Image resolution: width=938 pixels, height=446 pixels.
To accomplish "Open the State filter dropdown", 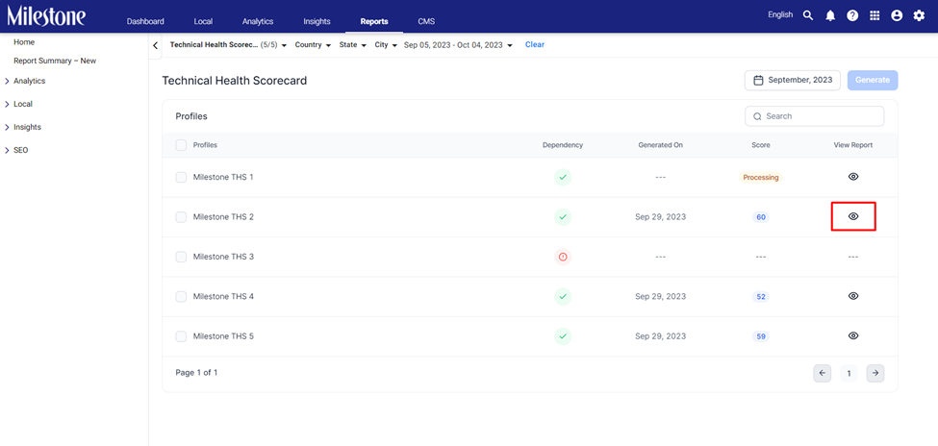I will tap(352, 45).
